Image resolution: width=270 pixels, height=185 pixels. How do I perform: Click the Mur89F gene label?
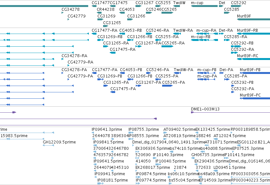tap(244, 16)
